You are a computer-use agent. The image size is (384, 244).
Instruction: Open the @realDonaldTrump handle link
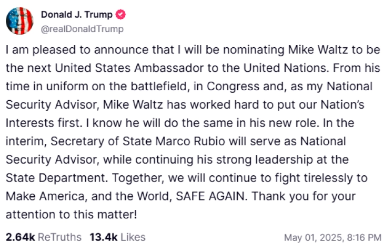(83, 29)
